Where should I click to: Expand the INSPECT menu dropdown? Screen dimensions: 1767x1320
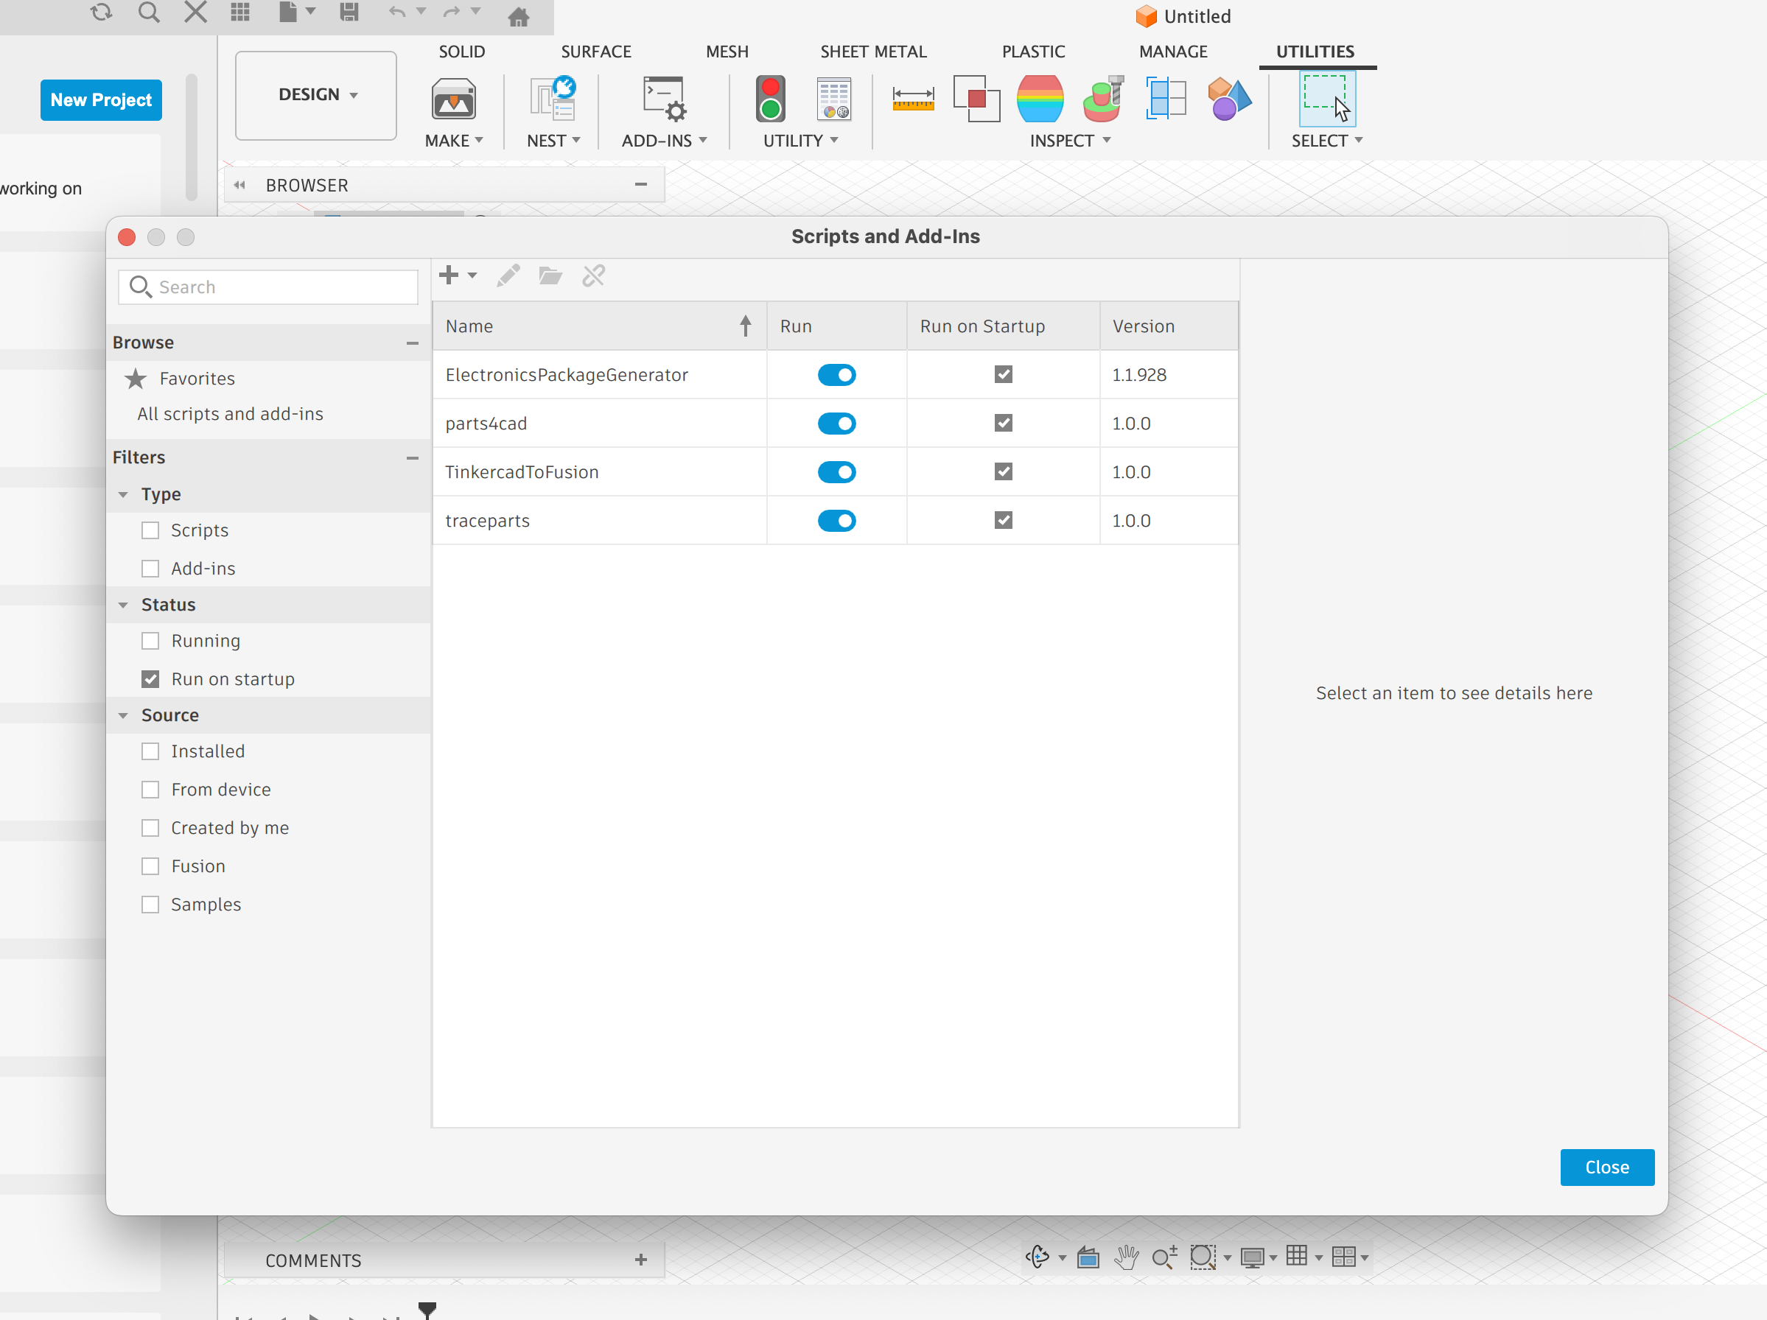(x=1071, y=141)
